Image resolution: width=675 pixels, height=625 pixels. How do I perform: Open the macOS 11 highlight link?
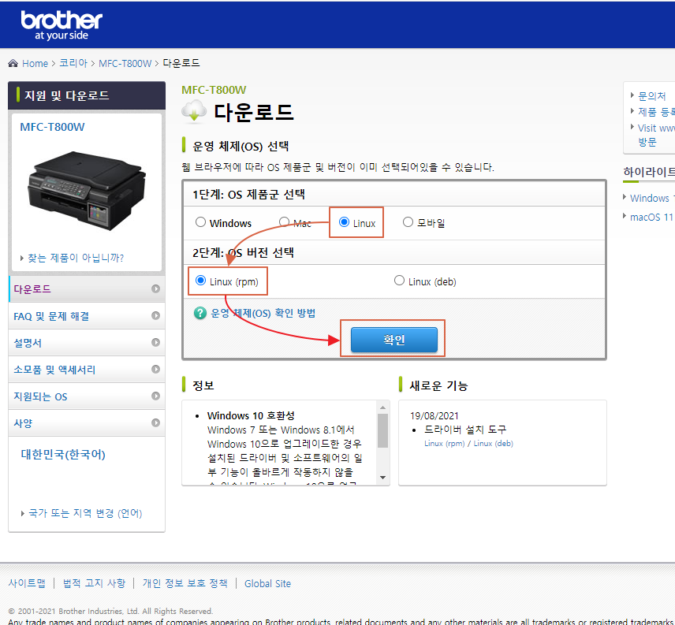point(652,217)
